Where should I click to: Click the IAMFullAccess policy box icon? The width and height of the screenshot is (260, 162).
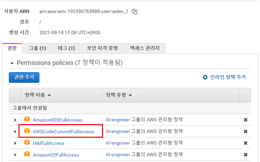pyautogui.click(x=27, y=142)
